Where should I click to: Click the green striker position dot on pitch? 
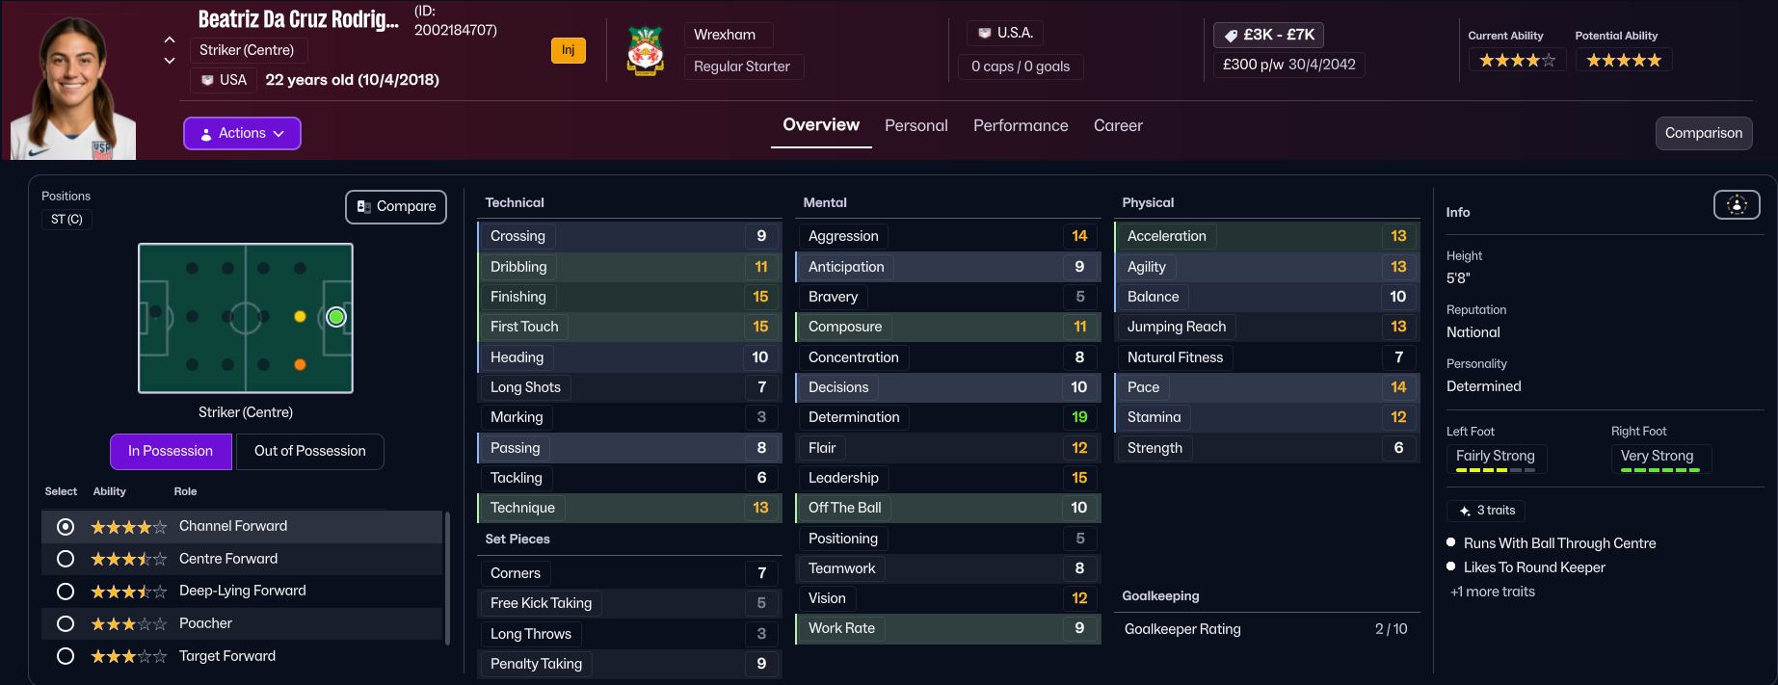(x=335, y=317)
